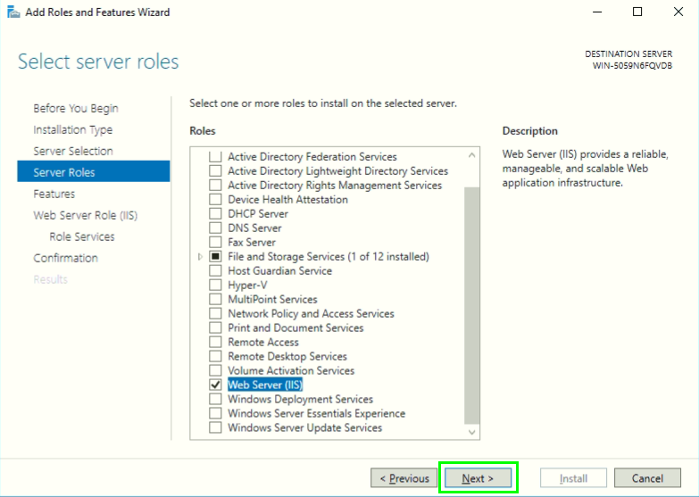Viewport: 699px width, 497px height.
Task: Cancel the wizard
Action: tap(647, 478)
